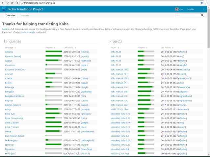Click the Almanca progress bar

(54, 51)
